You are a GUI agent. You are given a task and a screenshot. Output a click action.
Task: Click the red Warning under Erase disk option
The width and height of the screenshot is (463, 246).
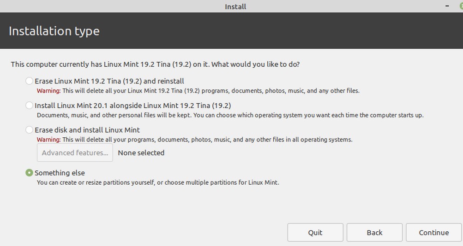tap(48, 140)
